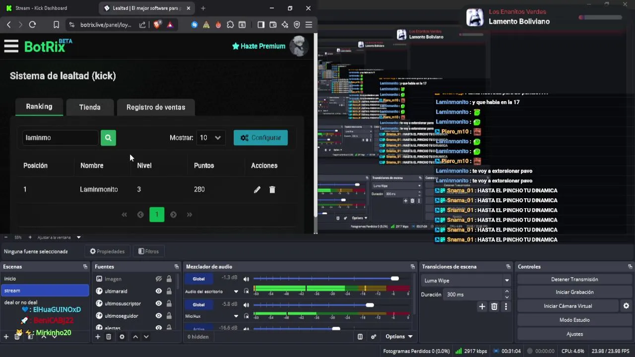Image resolution: width=635 pixels, height=357 pixels.
Task: Open the Brave VPN shield icon
Action: coord(297,24)
